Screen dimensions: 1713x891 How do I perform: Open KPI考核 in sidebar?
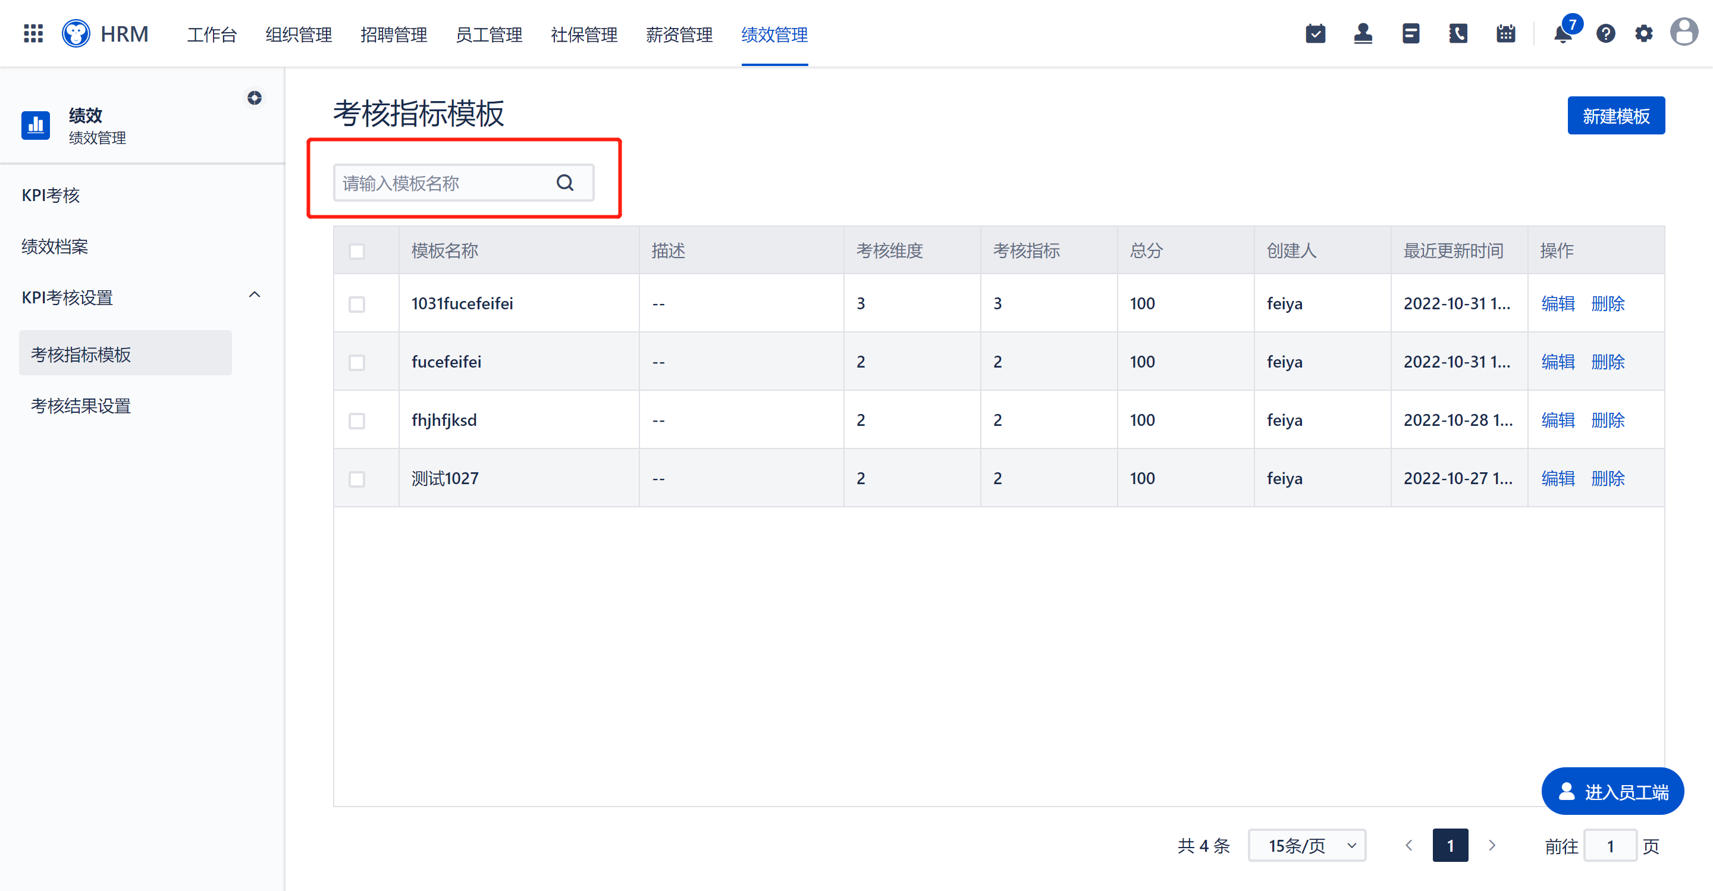coord(51,195)
